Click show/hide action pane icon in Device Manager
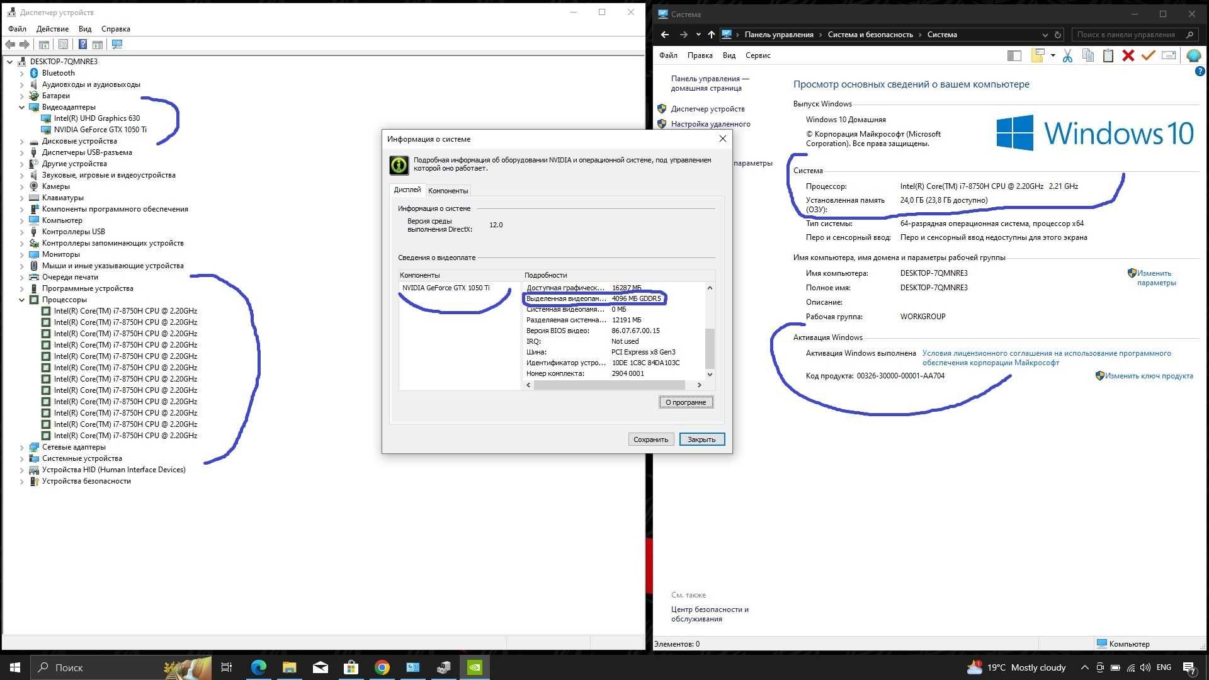The image size is (1209, 680). tap(98, 44)
